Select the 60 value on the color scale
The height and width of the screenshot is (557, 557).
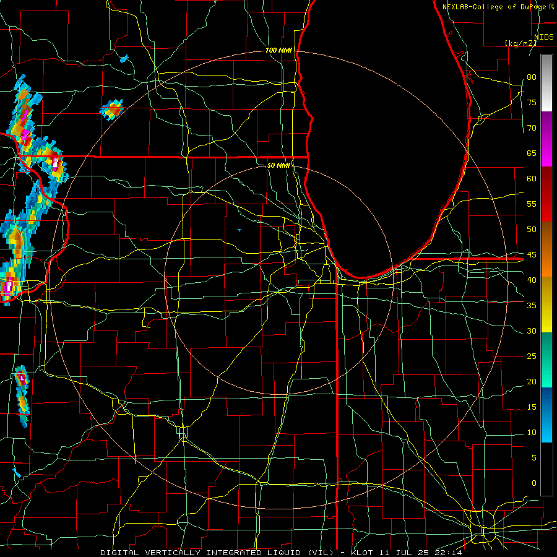tap(532, 179)
